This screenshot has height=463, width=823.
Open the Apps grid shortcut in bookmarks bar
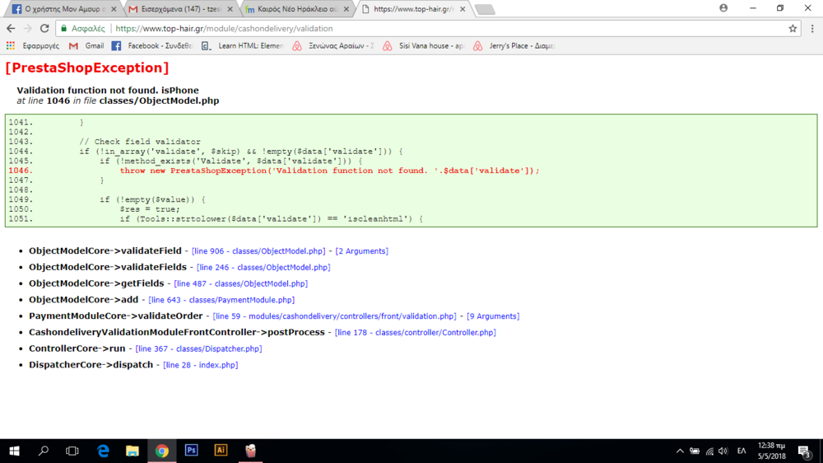tap(11, 45)
